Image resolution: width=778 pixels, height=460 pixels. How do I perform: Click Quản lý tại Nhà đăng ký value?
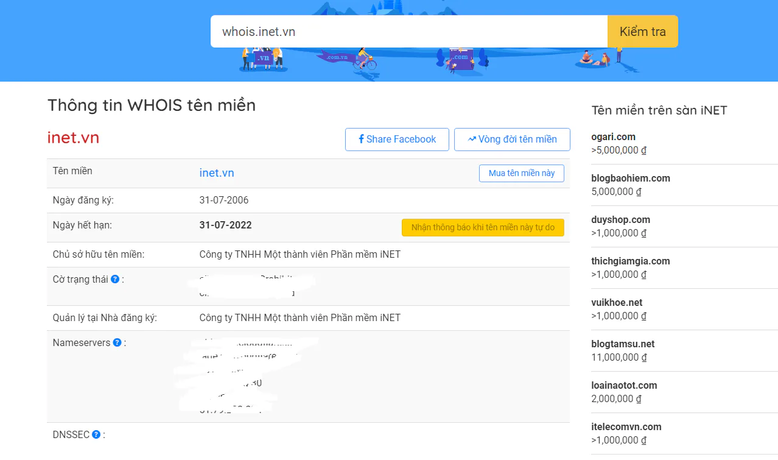pos(300,318)
